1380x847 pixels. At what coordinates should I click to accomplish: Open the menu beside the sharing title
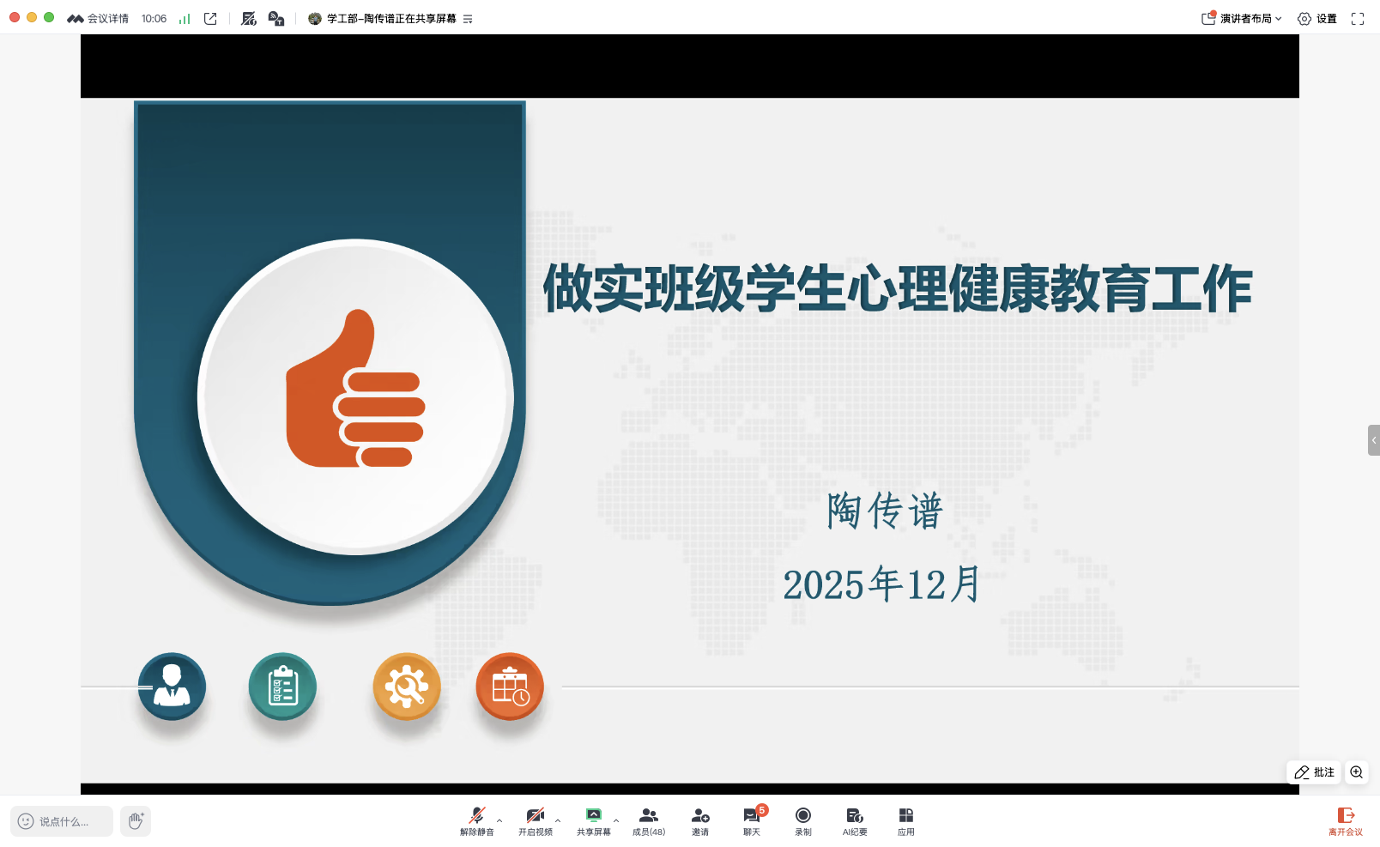click(466, 18)
